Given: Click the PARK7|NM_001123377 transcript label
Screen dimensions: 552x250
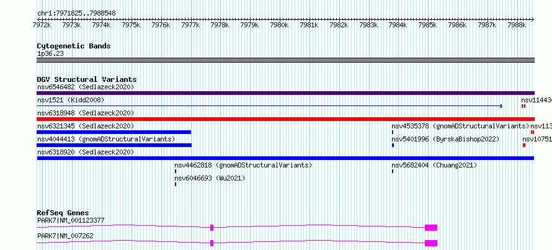Looking at the screenshot, I should click(71, 221).
